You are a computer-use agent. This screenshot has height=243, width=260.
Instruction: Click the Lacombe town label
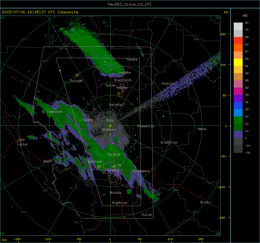click(125, 73)
